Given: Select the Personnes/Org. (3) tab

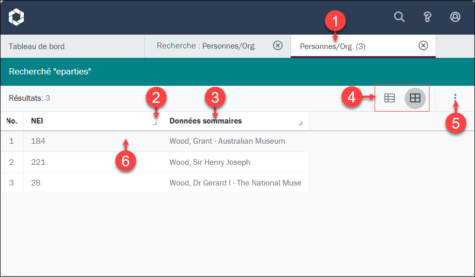Looking at the screenshot, I should click(x=332, y=47).
